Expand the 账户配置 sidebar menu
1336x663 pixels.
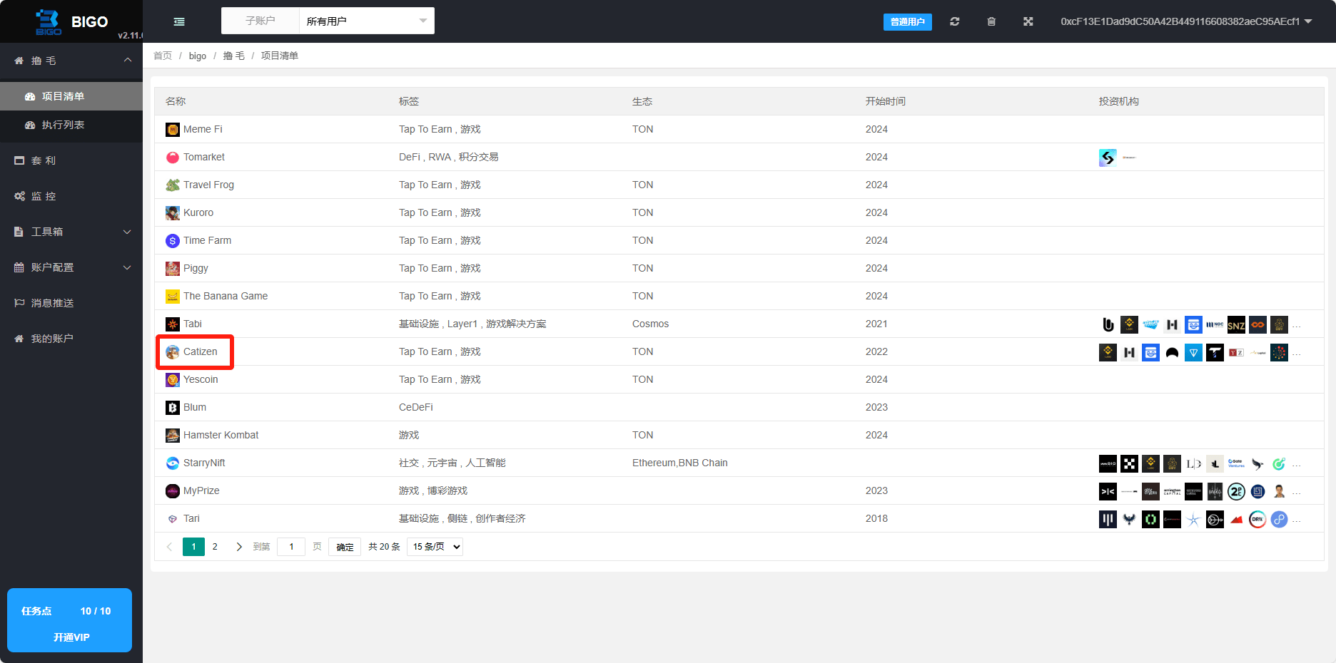(71, 267)
